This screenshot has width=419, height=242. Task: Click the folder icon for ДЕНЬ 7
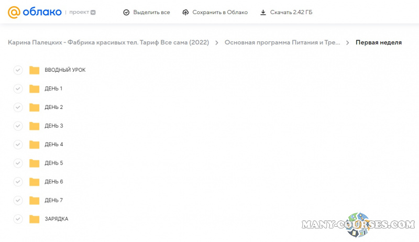[x=35, y=200]
